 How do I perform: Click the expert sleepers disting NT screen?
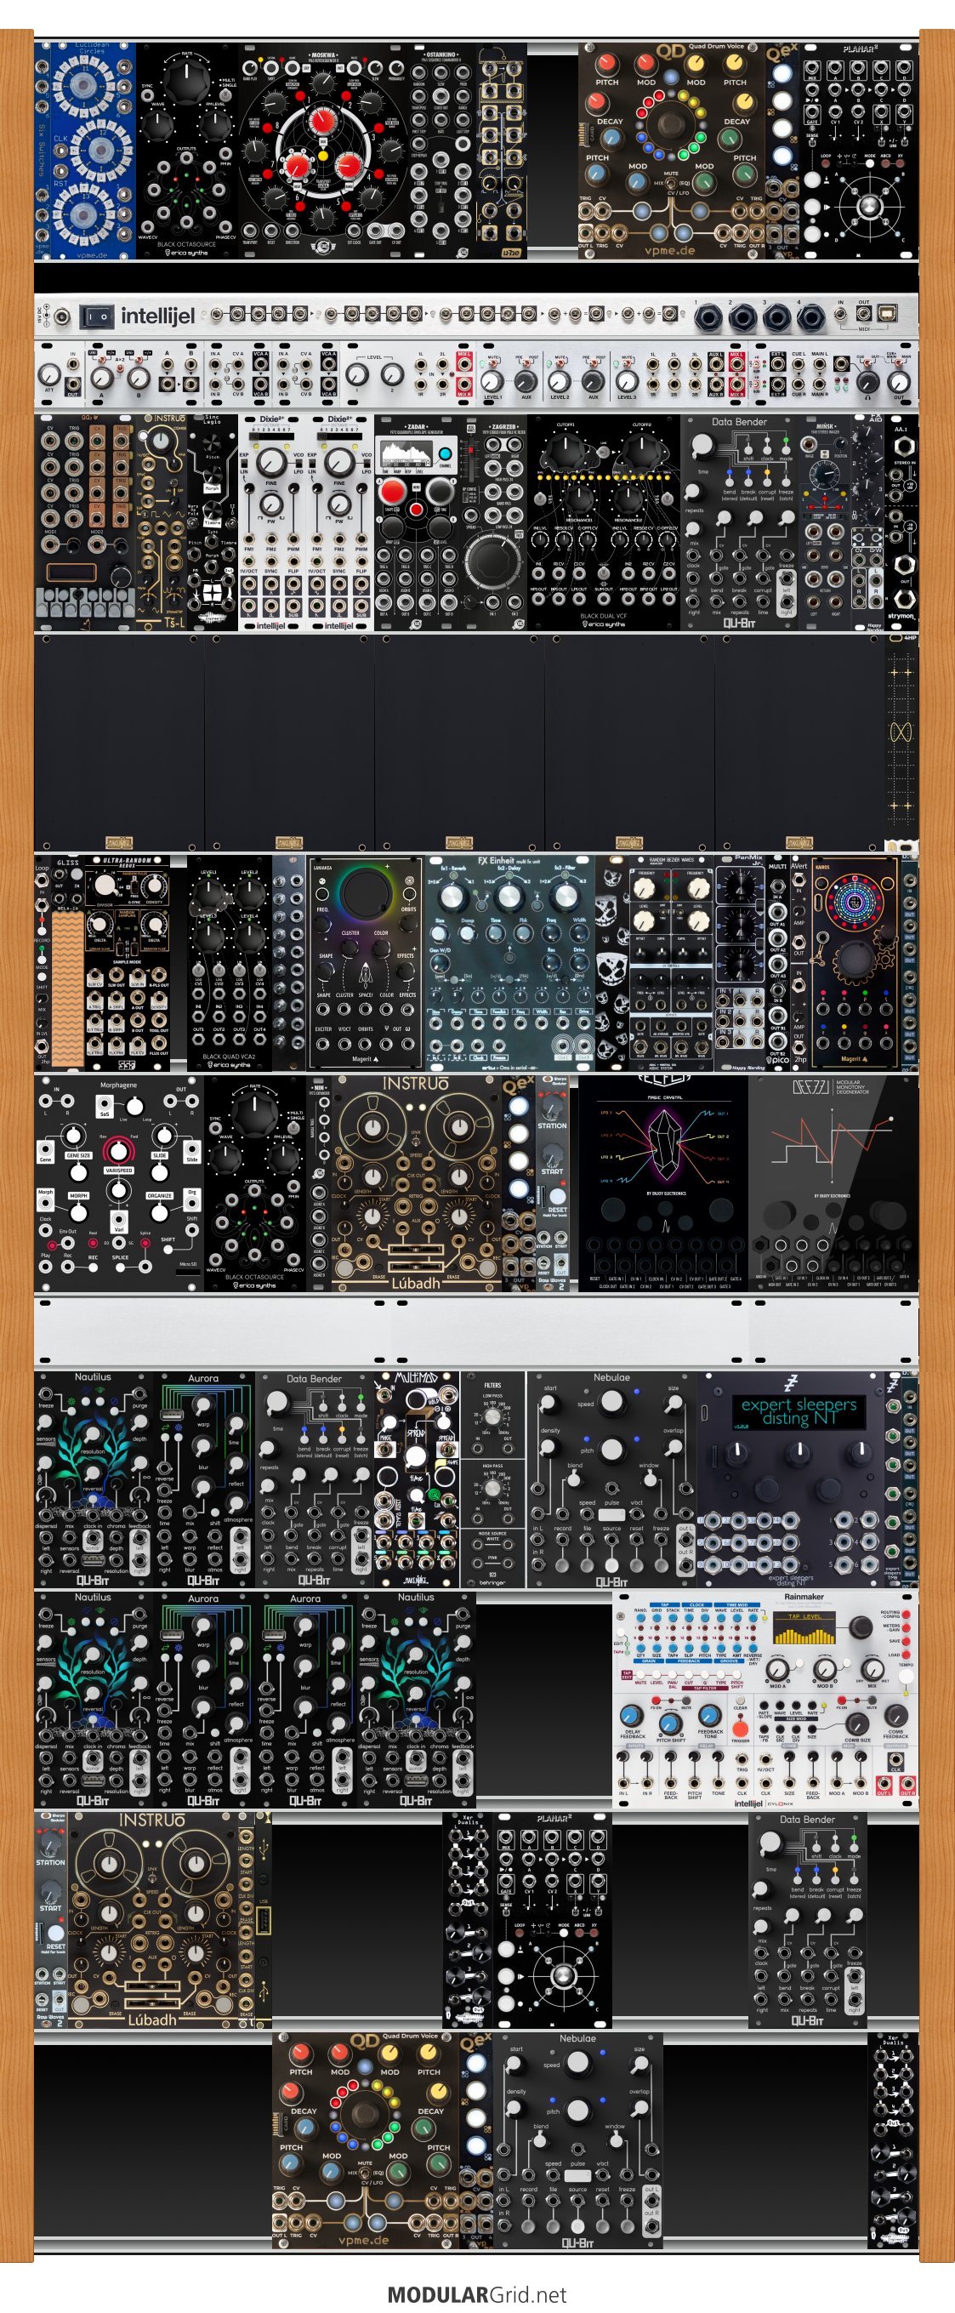798,1410
